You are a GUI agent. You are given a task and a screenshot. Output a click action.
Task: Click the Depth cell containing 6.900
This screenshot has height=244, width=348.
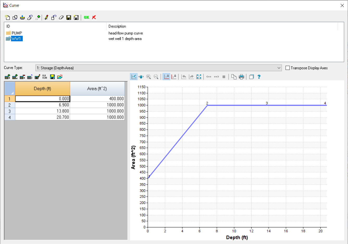42,105
